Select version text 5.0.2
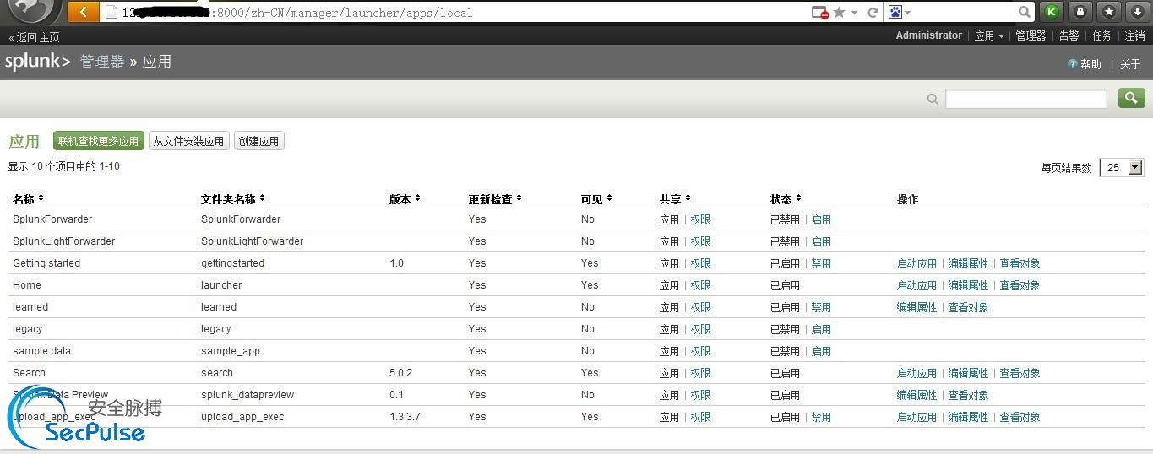Image resolution: width=1153 pixels, height=454 pixels. point(400,373)
